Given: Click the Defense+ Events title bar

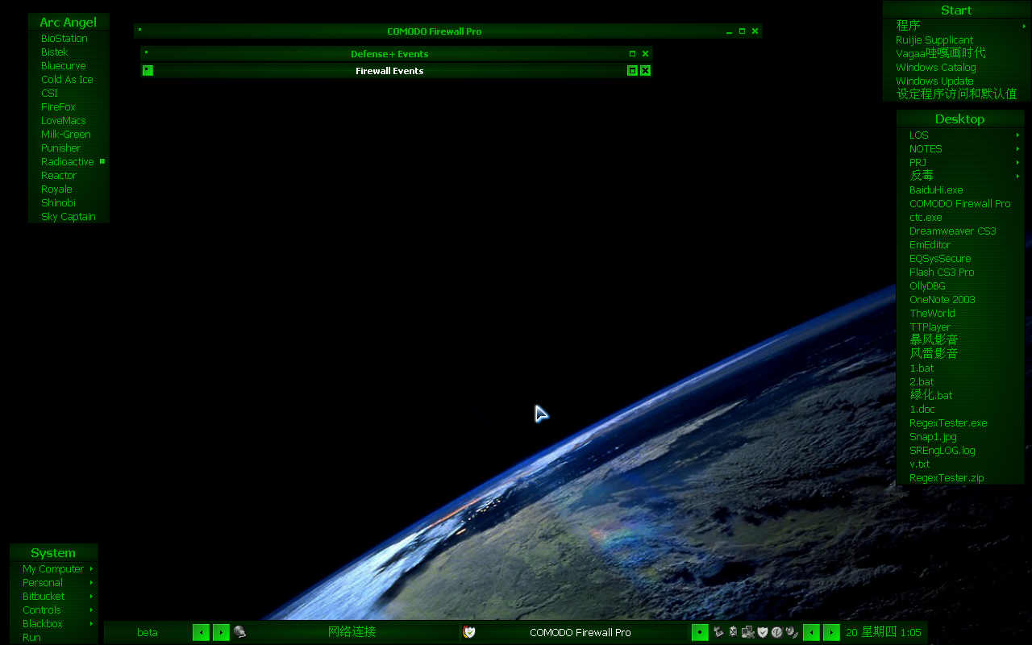Looking at the screenshot, I should [389, 54].
